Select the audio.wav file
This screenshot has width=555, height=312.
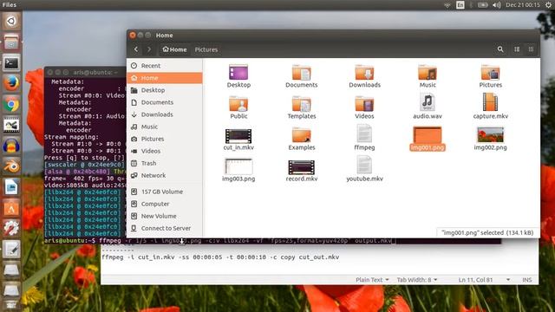[428, 102]
